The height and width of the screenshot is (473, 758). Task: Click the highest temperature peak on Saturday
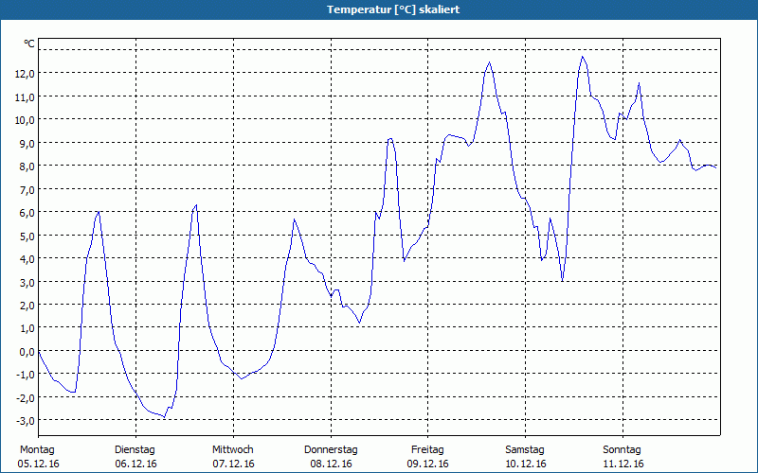(x=583, y=57)
